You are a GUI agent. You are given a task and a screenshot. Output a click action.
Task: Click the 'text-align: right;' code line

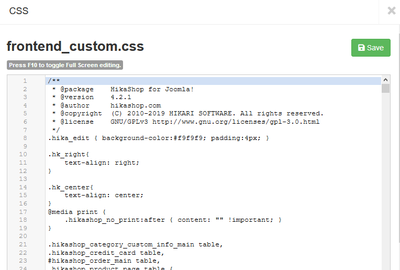(102, 163)
